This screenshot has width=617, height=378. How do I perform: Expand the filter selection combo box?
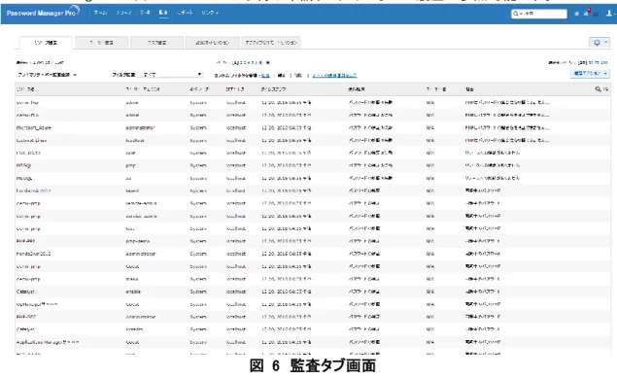[172, 75]
